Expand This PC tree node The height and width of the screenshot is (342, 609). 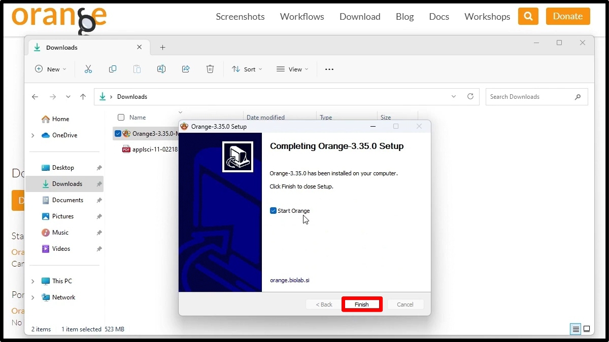(33, 281)
